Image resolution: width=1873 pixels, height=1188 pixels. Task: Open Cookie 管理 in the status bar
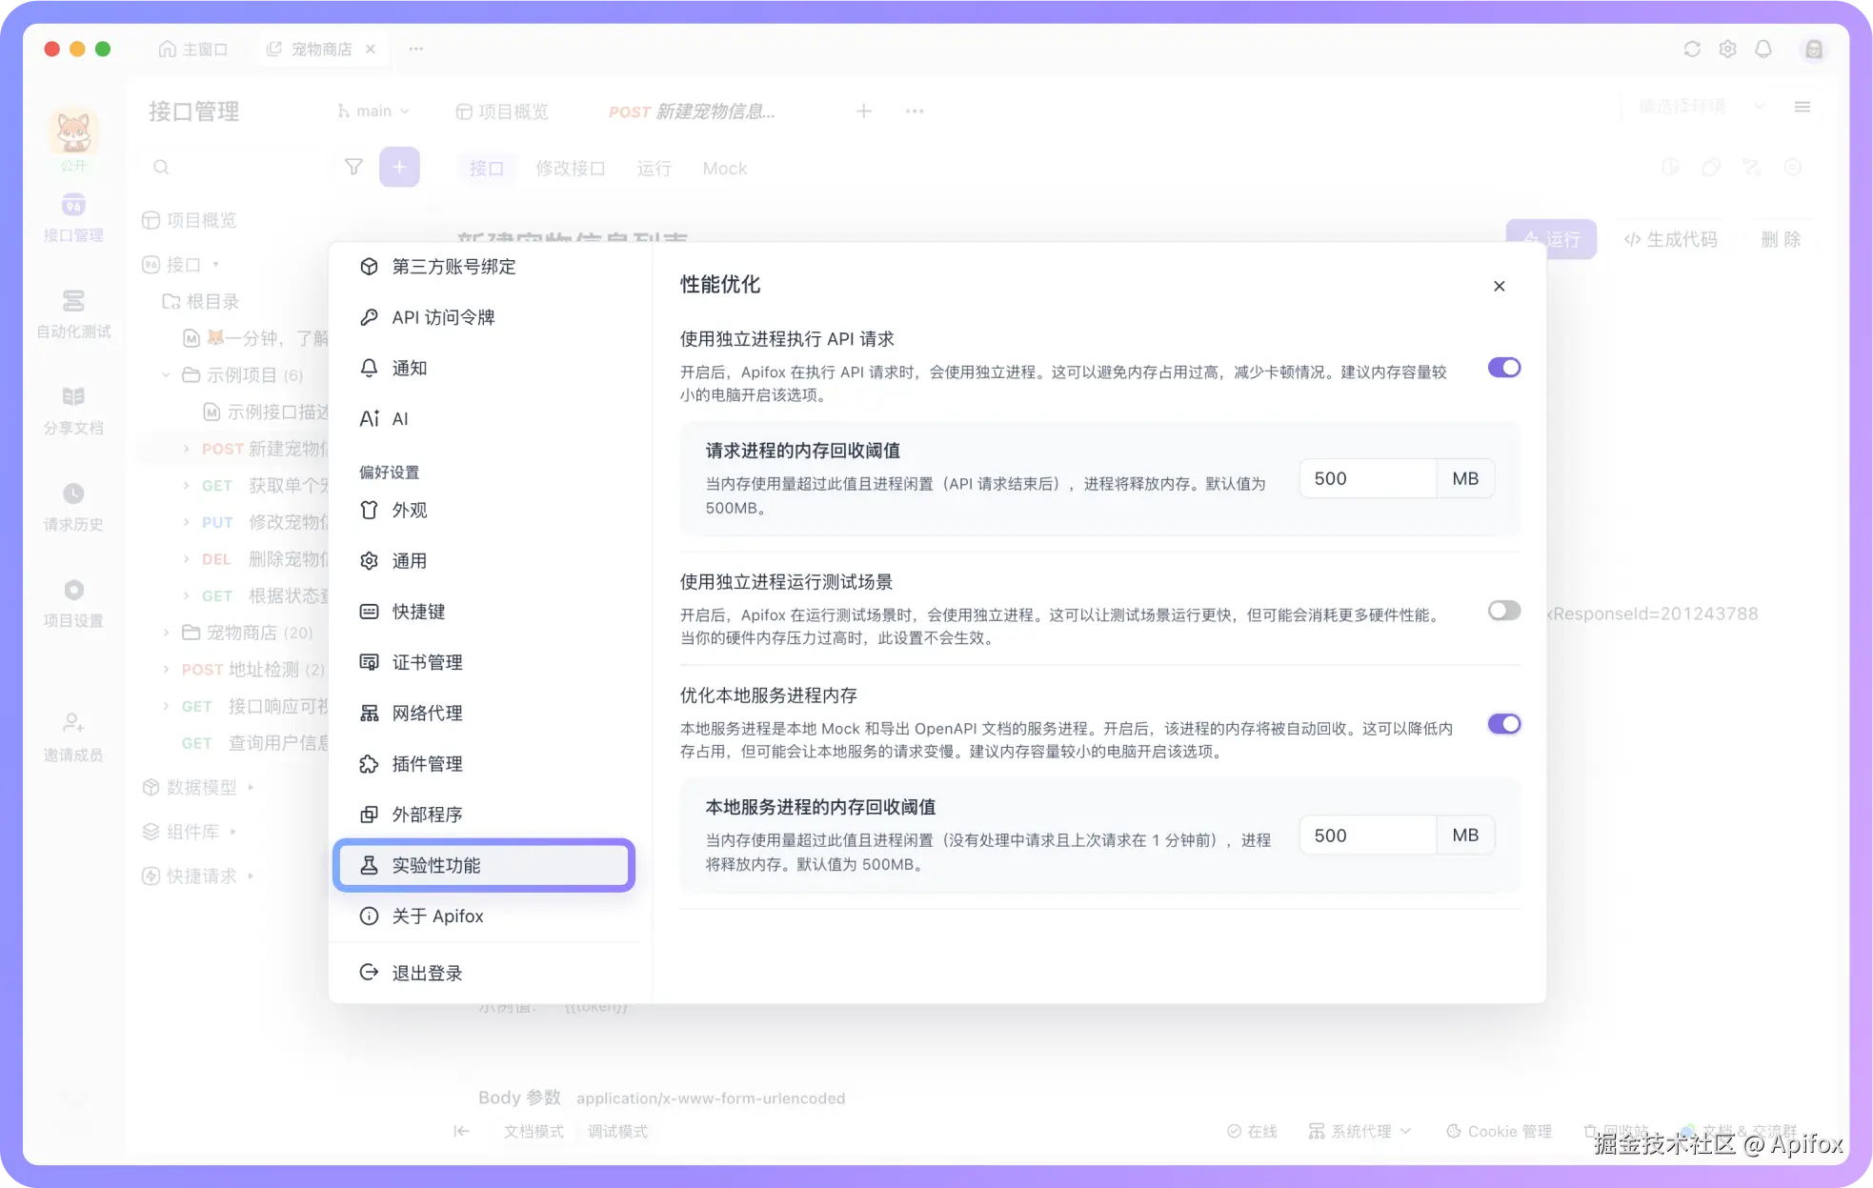(x=1499, y=1131)
